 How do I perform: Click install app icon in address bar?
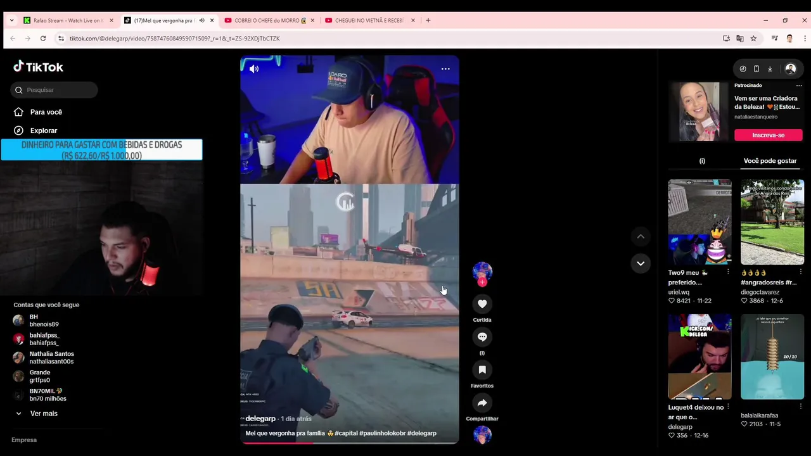tap(726, 39)
